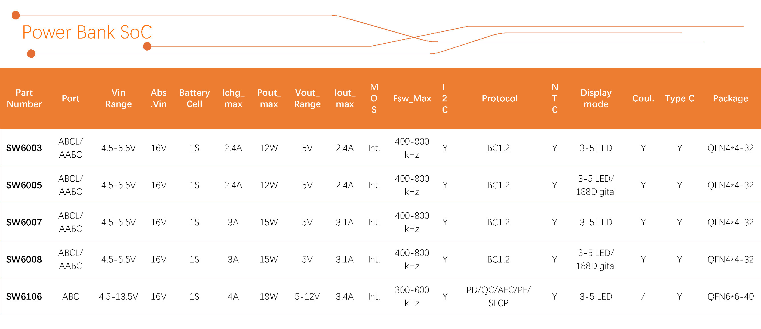Open part number SW6106
This screenshot has width=761, height=329.
pos(24,296)
